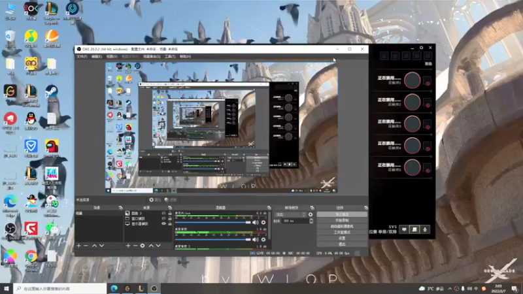523x294 pixels.
Task: Move source down with the down arrow
Action: pos(158,246)
